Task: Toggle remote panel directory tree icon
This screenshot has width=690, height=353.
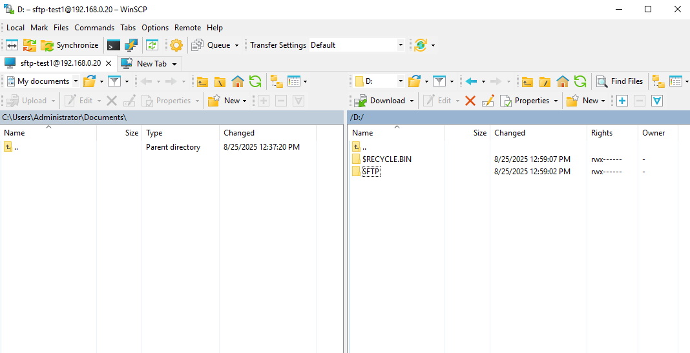Action: [659, 81]
